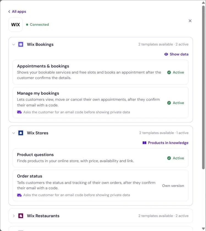
Task: Click the Wix Restaurants menu icon
Action: pos(21,216)
